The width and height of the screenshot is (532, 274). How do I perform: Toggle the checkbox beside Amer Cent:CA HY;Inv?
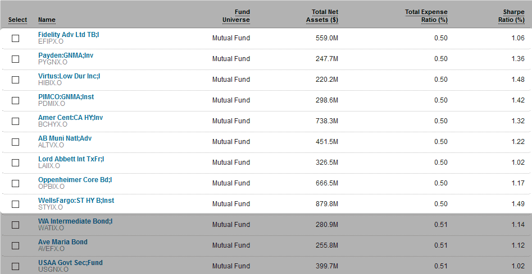pyautogui.click(x=15, y=121)
